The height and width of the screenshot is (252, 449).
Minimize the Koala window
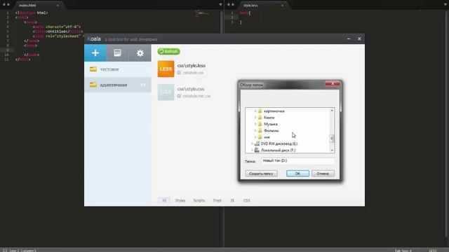(349, 38)
